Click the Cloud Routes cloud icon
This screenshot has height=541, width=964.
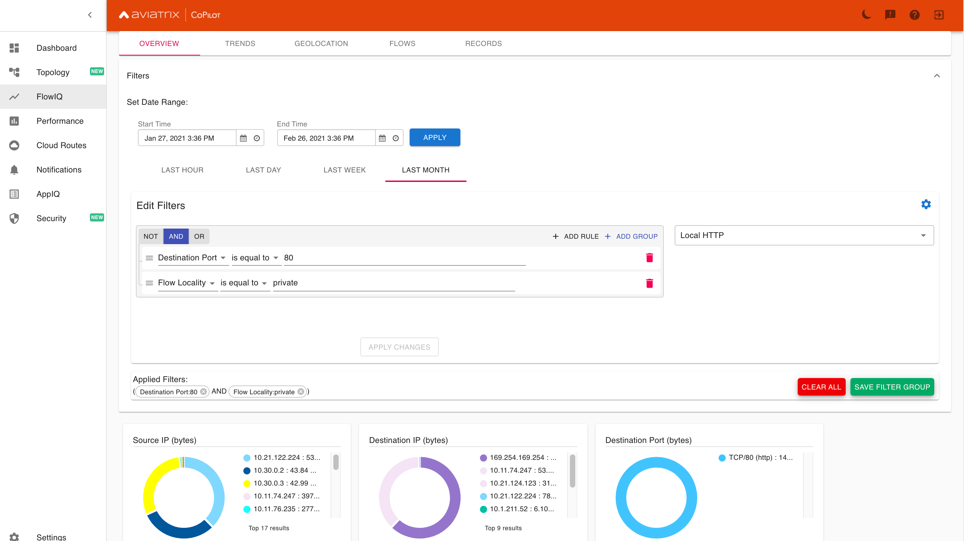14,145
